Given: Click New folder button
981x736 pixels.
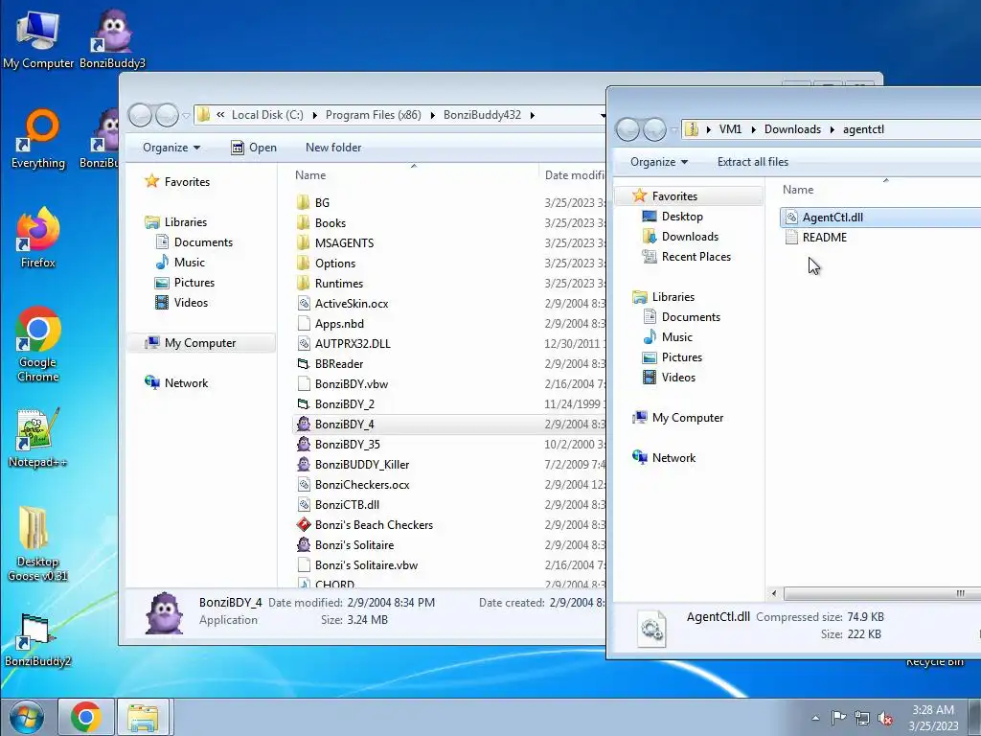Looking at the screenshot, I should [x=332, y=148].
